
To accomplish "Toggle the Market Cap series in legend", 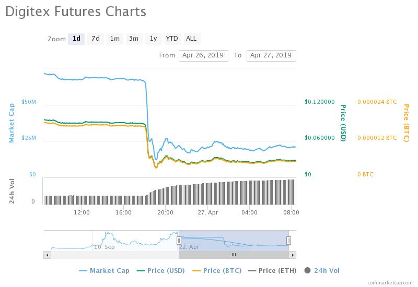I will [104, 270].
